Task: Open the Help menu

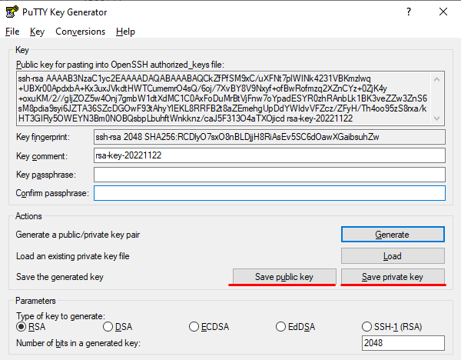Action: [125, 32]
